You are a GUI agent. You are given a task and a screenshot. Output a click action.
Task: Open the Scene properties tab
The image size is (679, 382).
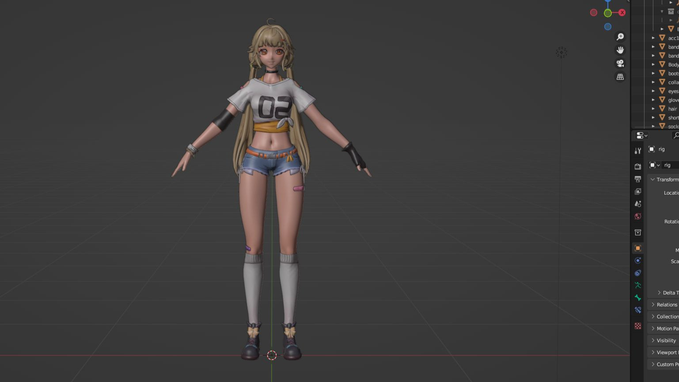pos(638,204)
